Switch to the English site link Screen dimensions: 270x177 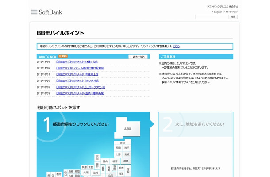[218, 12]
